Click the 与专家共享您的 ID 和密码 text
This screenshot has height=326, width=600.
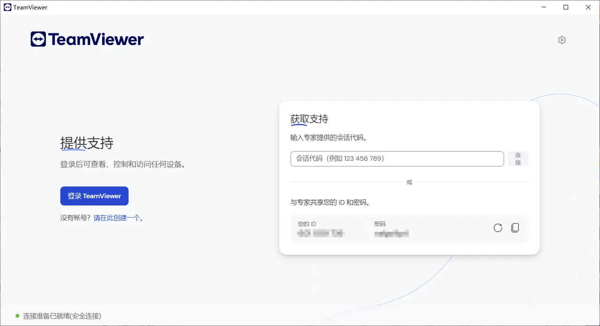click(330, 203)
